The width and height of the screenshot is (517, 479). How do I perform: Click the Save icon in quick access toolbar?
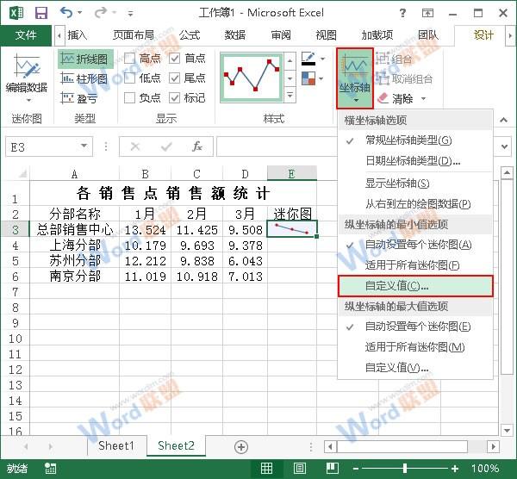[41, 13]
